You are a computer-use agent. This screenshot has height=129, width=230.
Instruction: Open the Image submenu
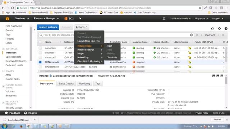(x=89, y=54)
